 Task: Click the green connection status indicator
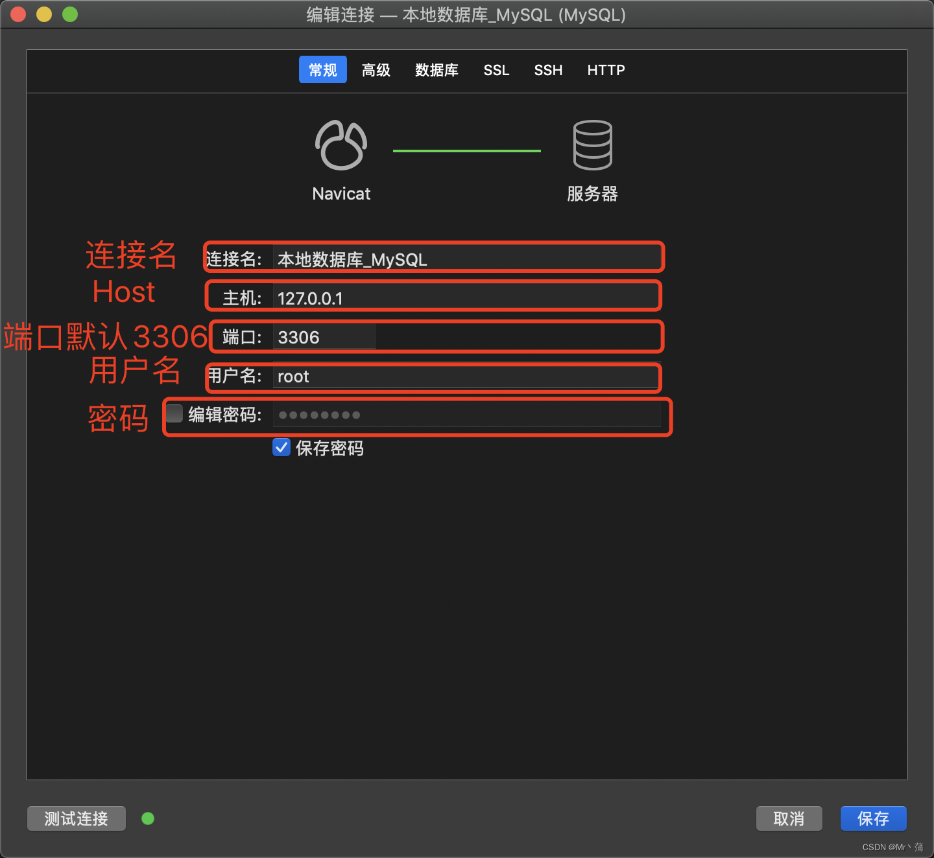tap(148, 818)
